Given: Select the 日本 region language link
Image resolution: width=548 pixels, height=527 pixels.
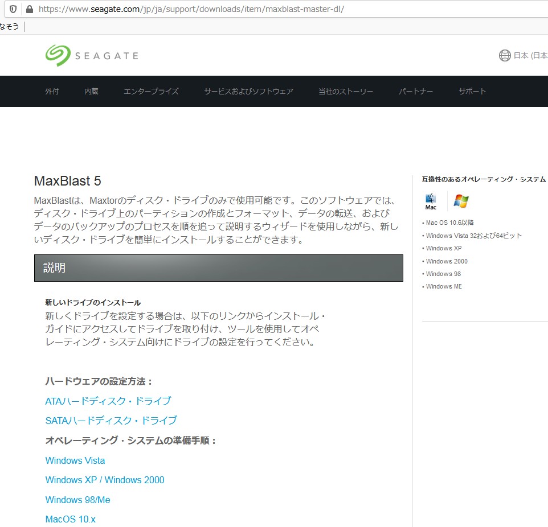Looking at the screenshot, I should pyautogui.click(x=530, y=55).
